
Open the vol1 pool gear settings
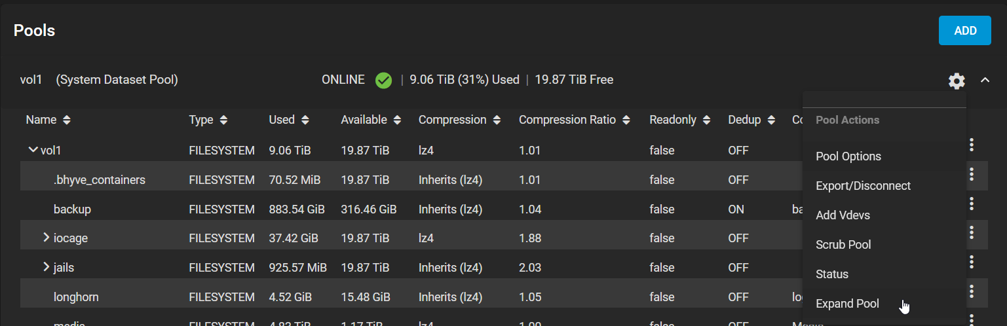point(957,81)
